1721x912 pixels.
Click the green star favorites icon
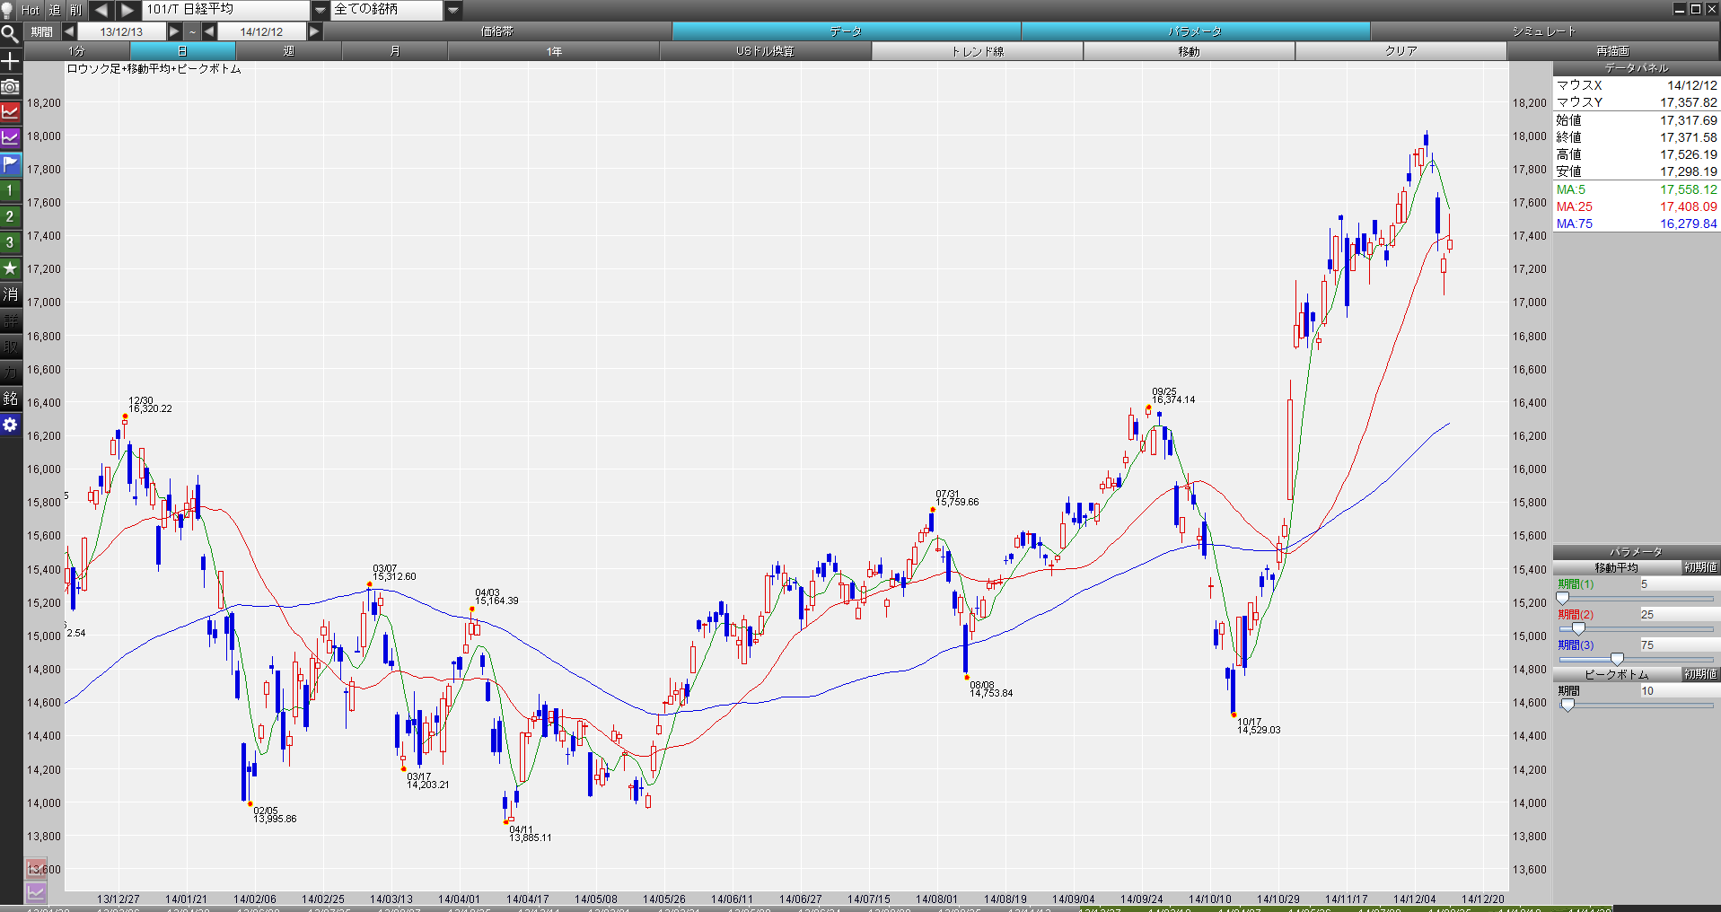coord(10,269)
